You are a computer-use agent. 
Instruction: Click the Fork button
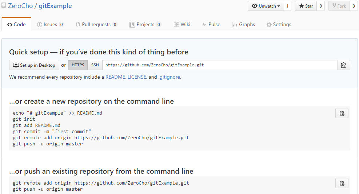click(x=339, y=6)
